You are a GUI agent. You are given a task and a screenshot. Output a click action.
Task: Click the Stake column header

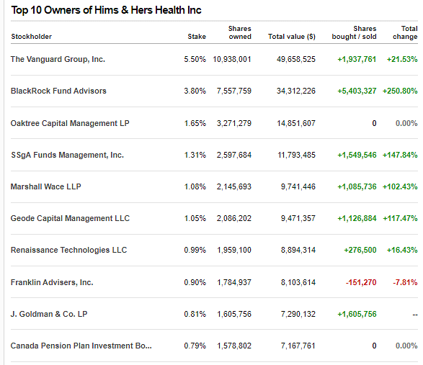(x=197, y=37)
